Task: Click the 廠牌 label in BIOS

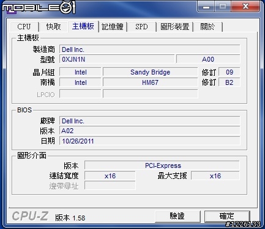Action: (47, 121)
